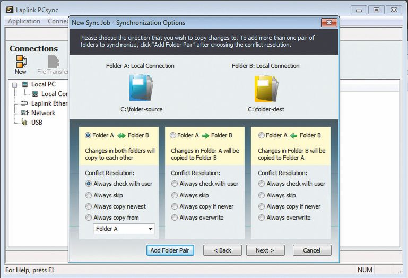Click the USB tree icon
Image resolution: width=408 pixels, height=278 pixels.
coord(24,122)
